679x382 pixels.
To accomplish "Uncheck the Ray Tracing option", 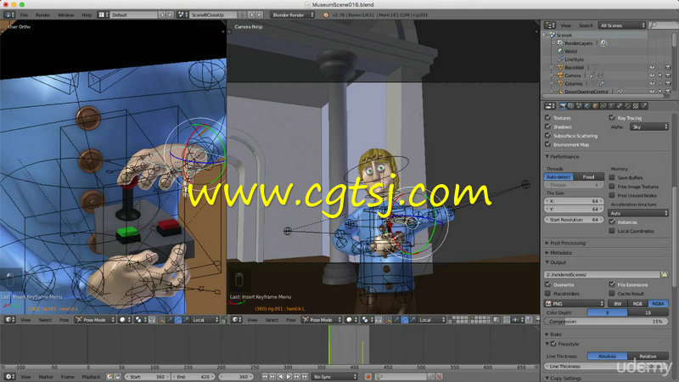I will (x=612, y=117).
